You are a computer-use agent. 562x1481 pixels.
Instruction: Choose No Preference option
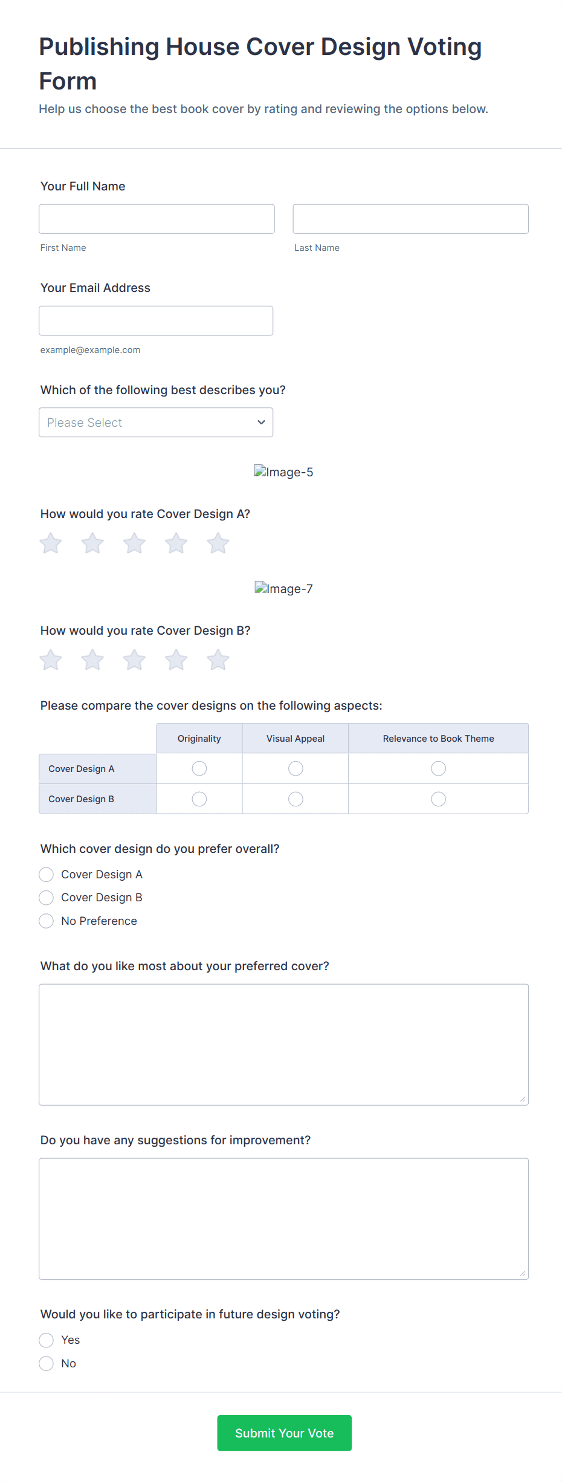pyautogui.click(x=47, y=921)
